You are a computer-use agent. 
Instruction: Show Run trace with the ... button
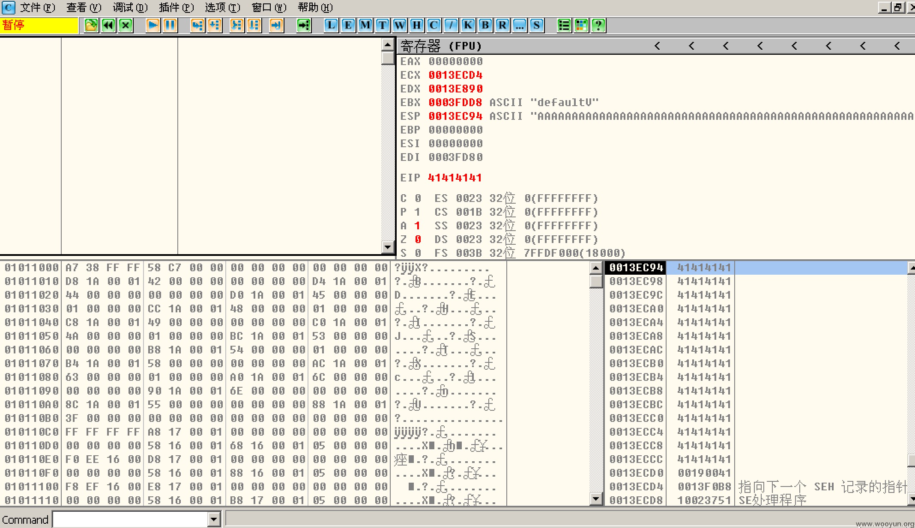tap(520, 25)
